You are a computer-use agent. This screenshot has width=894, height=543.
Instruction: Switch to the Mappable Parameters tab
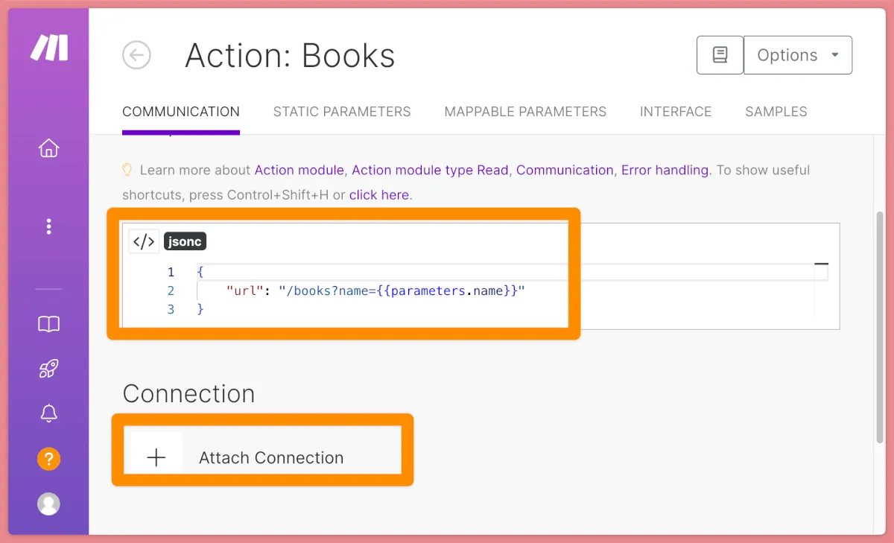point(525,112)
